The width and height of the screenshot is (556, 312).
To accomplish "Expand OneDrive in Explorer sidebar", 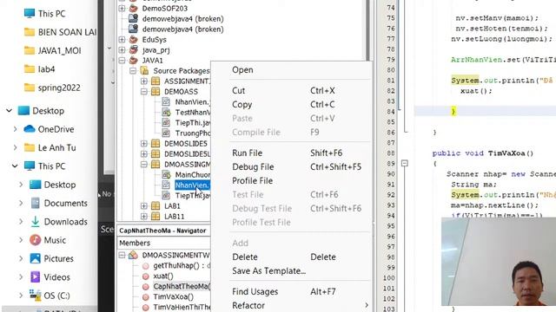I will coord(16,129).
